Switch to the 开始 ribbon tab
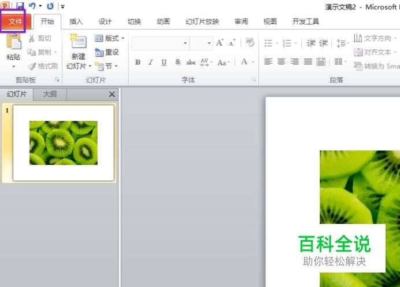 pyautogui.click(x=47, y=22)
